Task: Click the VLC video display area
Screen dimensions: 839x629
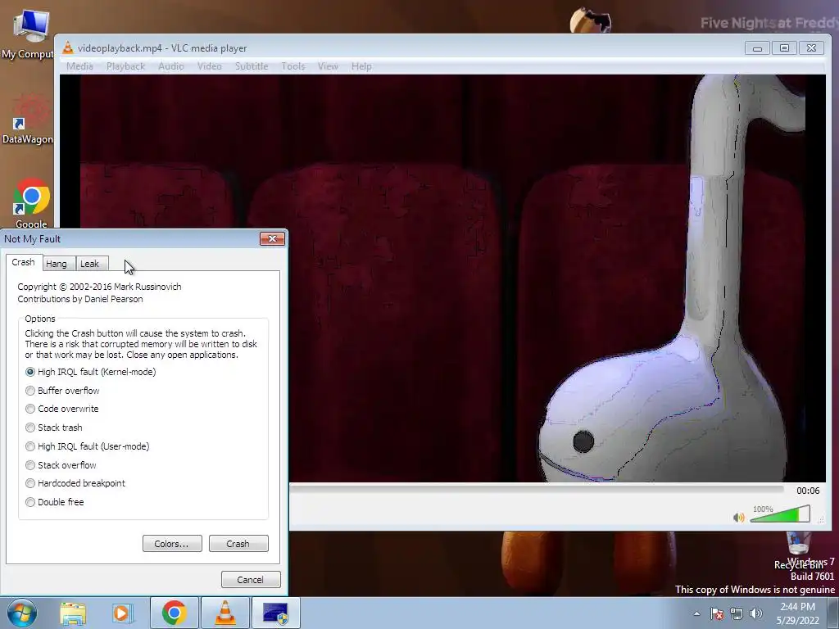Action: pos(442,278)
